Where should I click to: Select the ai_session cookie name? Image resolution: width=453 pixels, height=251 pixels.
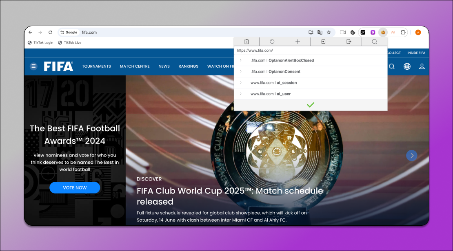[287, 83]
